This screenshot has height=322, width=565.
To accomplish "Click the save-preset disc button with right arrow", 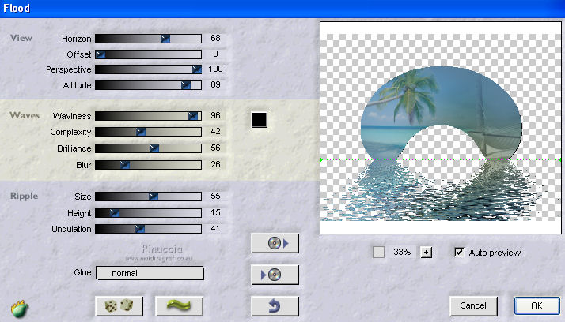I will [275, 243].
